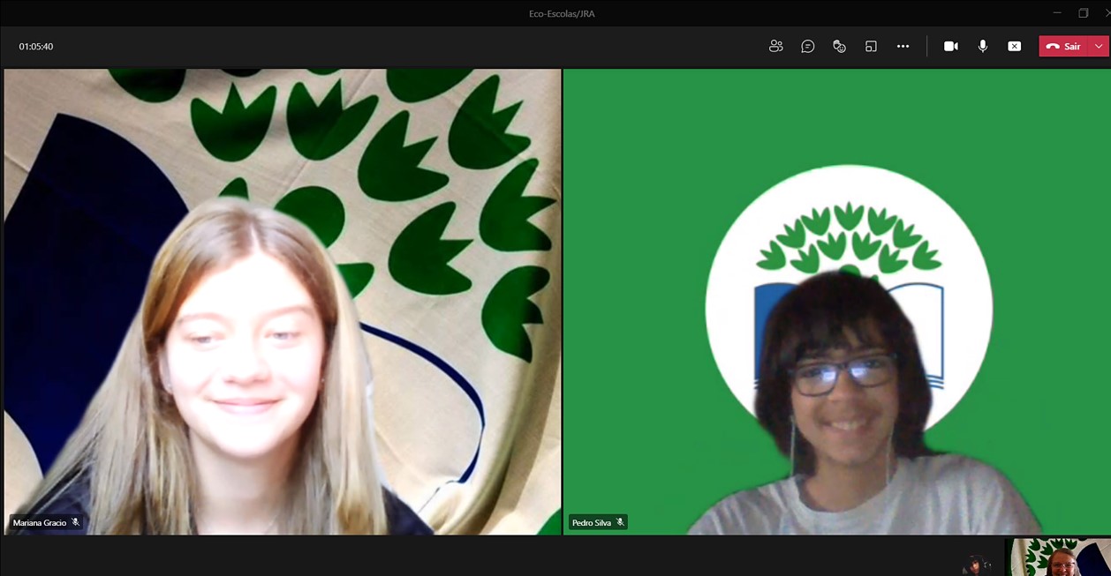Image resolution: width=1111 pixels, height=576 pixels.
Task: Click the muted mic icon beside Mariana Gracio
Action: click(76, 523)
